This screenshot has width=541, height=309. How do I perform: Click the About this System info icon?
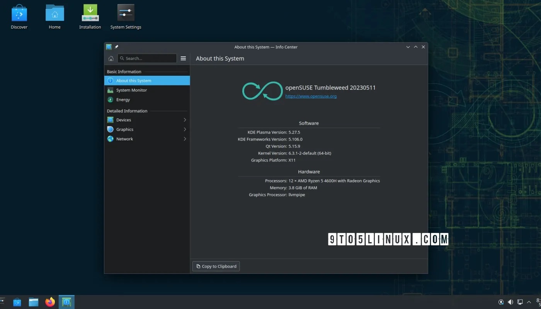click(111, 80)
